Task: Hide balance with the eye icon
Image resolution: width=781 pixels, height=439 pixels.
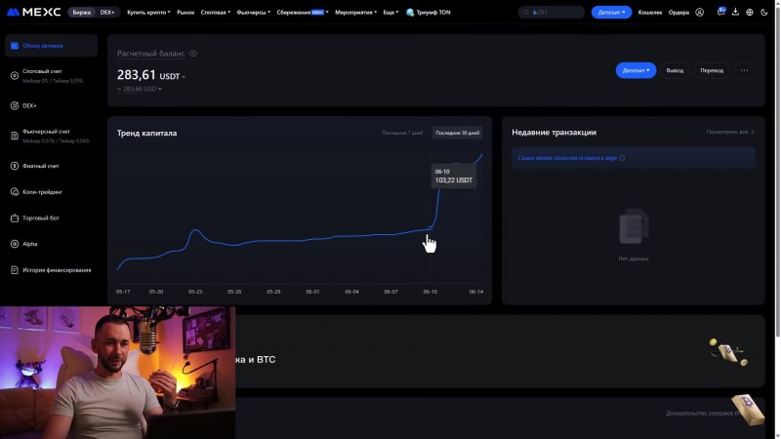Action: click(193, 54)
